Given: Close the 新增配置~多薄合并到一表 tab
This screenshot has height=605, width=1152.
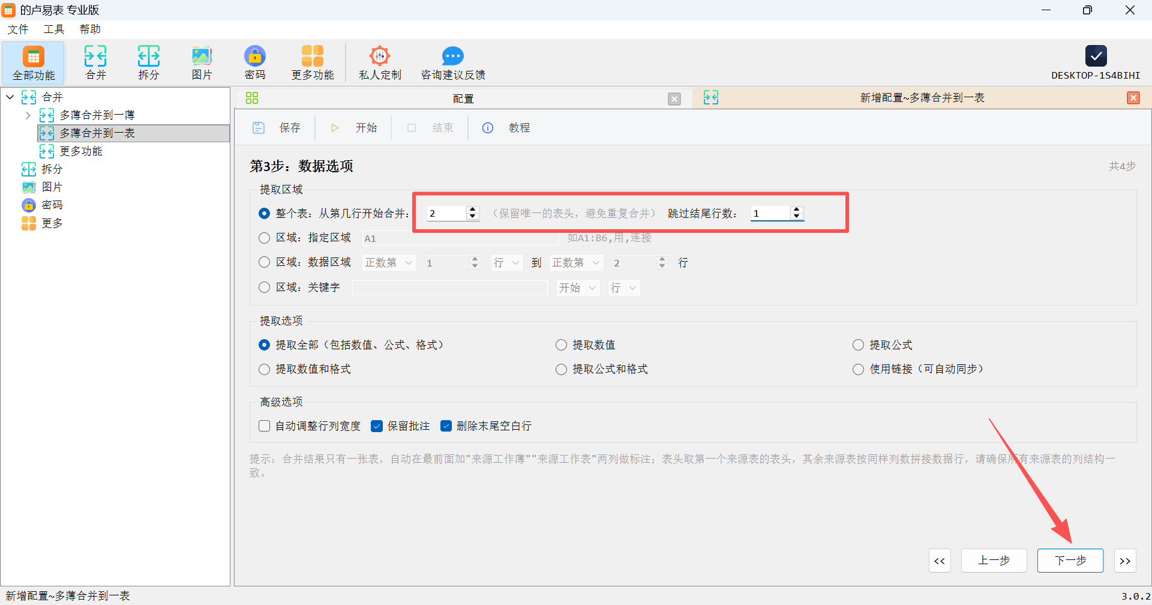Looking at the screenshot, I should pos(1133,98).
